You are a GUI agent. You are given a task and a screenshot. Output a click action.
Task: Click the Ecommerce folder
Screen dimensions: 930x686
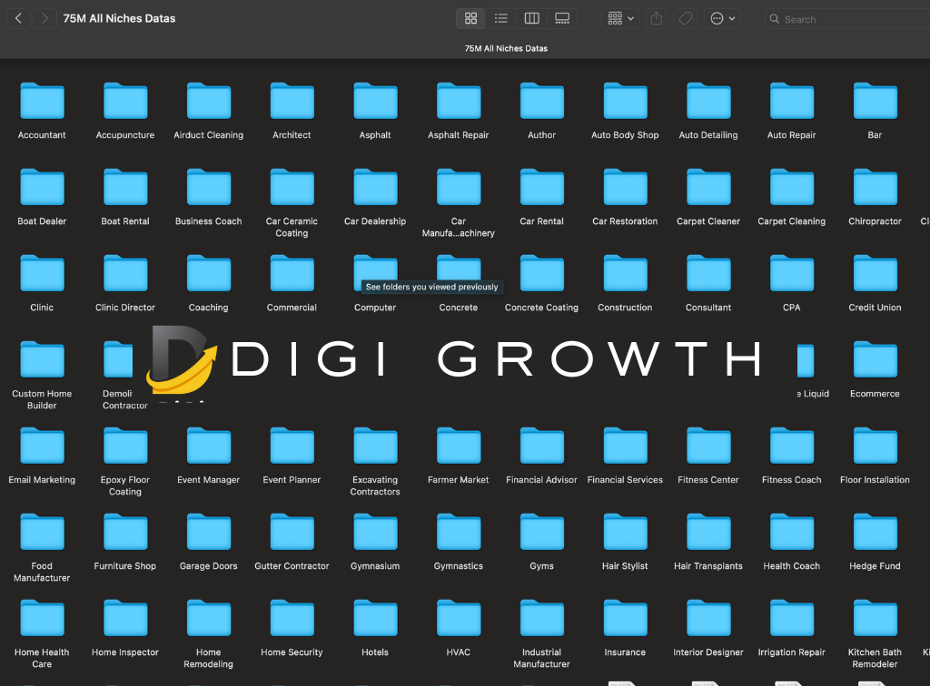click(x=875, y=360)
